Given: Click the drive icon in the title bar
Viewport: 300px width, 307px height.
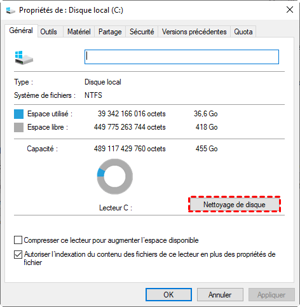Looking at the screenshot, I should pyautogui.click(x=10, y=10).
